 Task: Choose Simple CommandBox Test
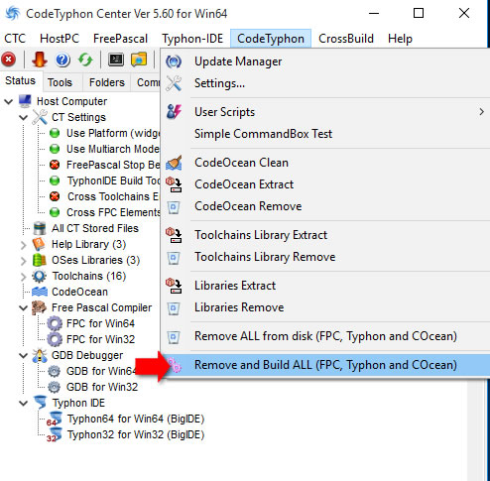(325, 134)
